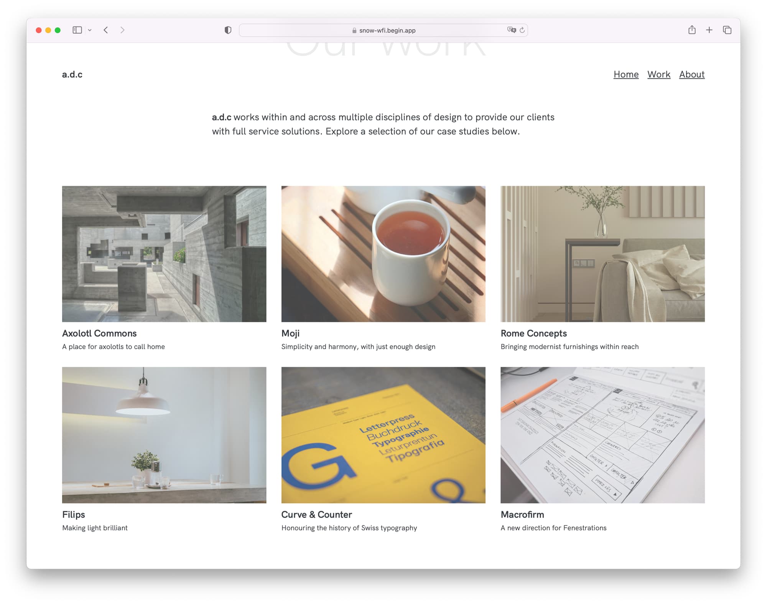767x604 pixels.
Task: Select the Axolotl Commons project thumbnail
Action: pyautogui.click(x=164, y=253)
